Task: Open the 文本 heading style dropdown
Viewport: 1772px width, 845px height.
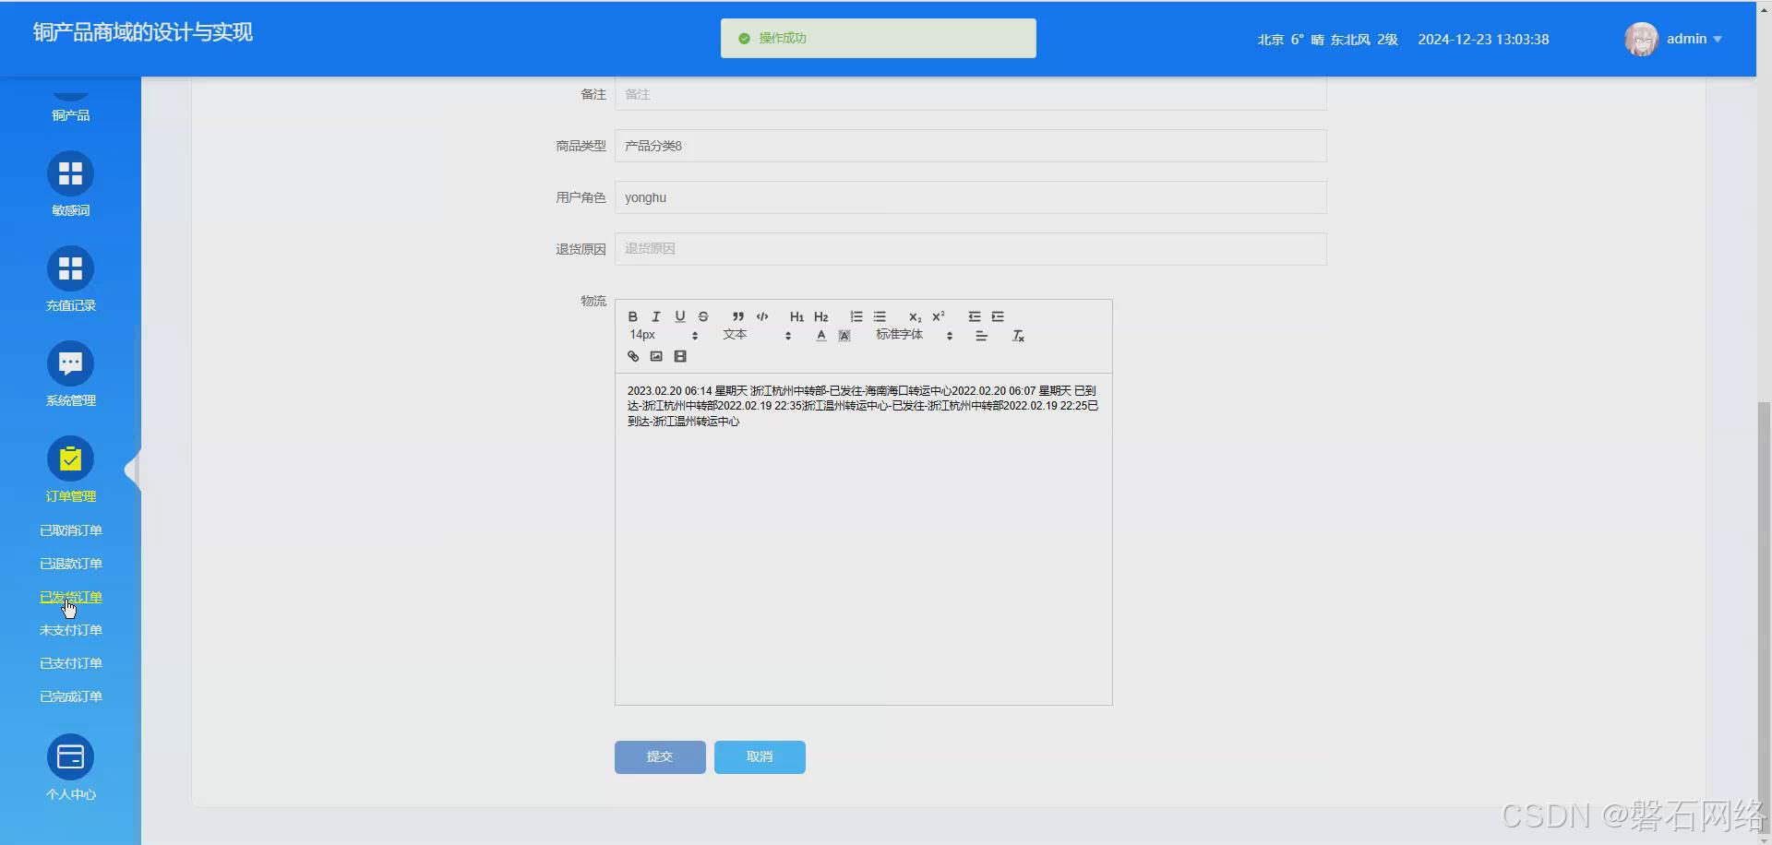Action: coord(757,335)
